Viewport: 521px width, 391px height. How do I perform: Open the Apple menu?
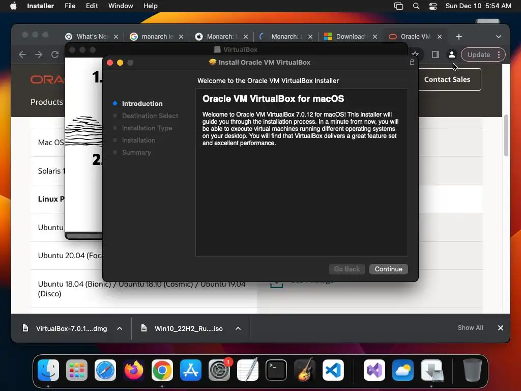pyautogui.click(x=13, y=6)
